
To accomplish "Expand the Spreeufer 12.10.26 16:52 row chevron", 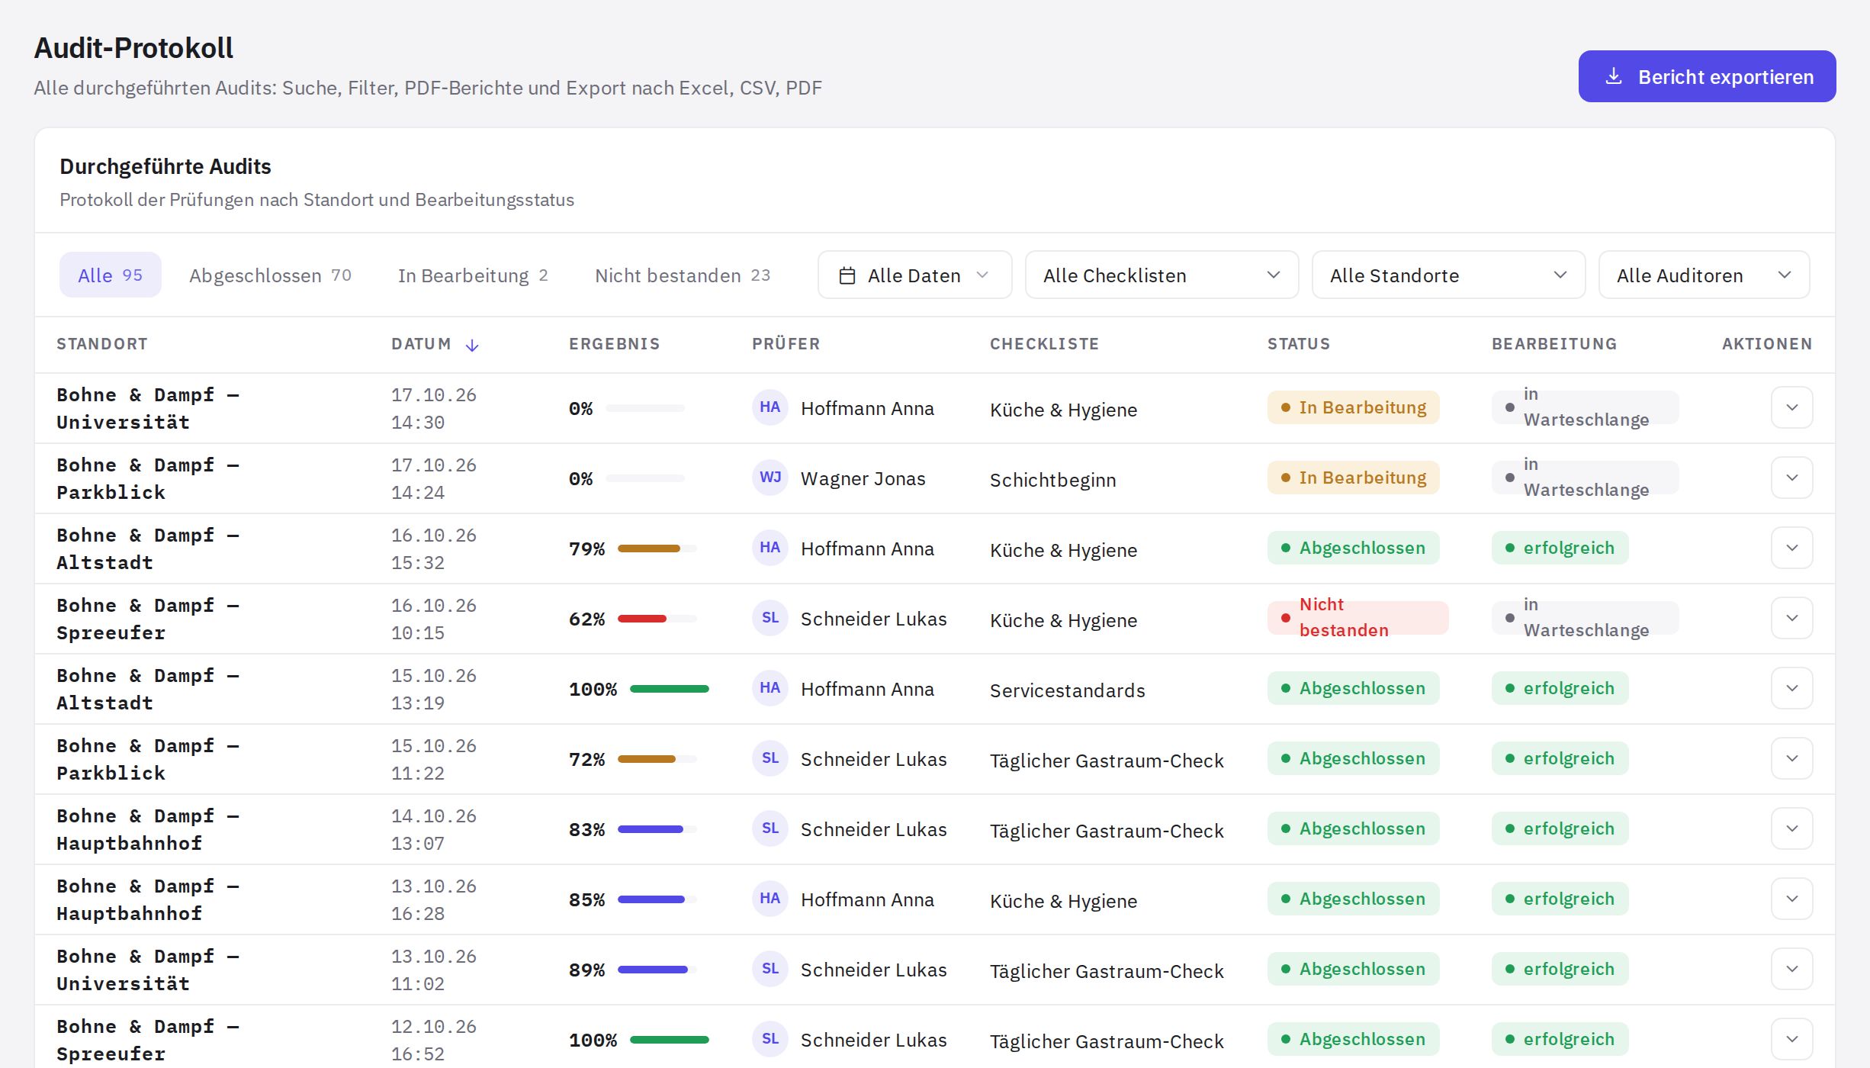I will coord(1791,1039).
